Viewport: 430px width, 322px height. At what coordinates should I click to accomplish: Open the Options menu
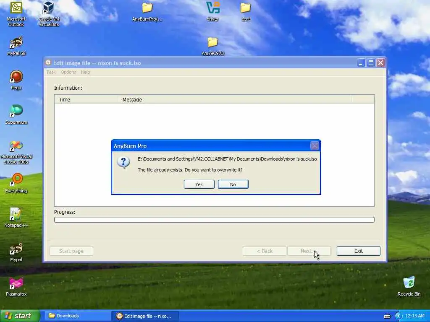(68, 72)
